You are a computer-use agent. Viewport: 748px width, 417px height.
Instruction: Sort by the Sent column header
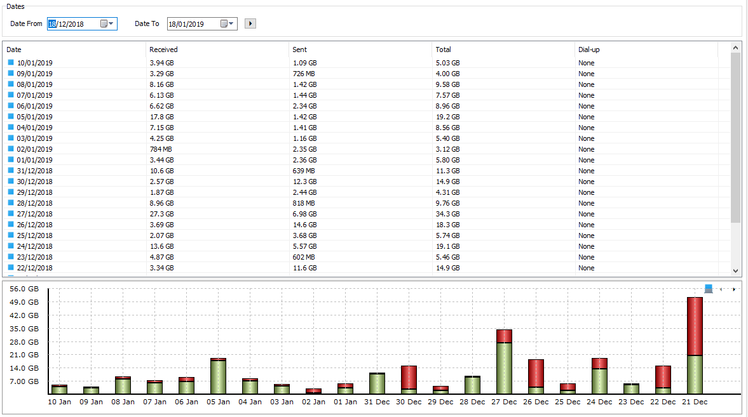360,50
